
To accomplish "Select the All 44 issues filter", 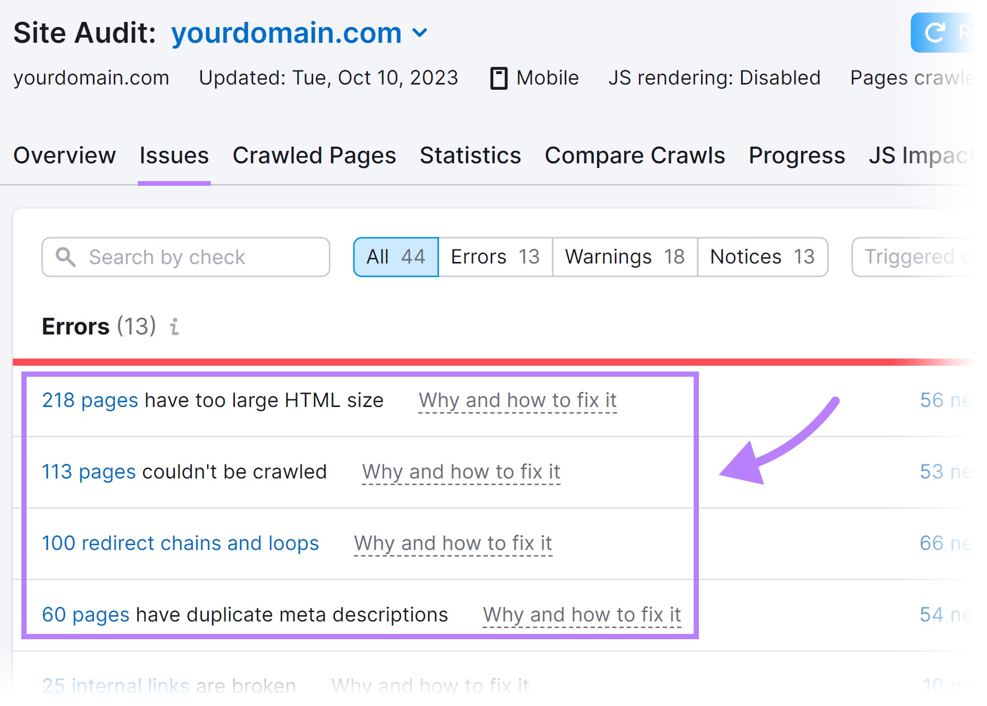I will [395, 256].
